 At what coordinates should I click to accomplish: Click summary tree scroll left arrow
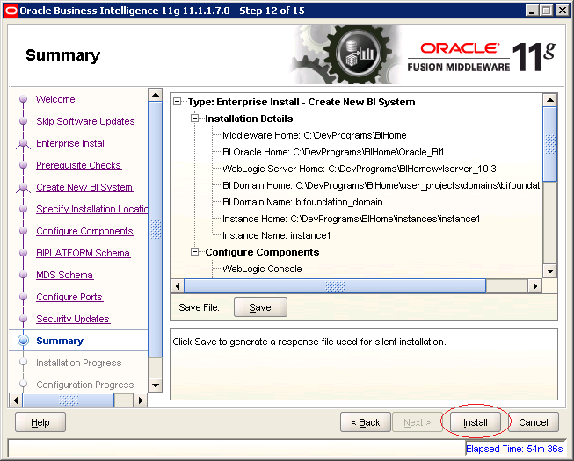pos(178,286)
